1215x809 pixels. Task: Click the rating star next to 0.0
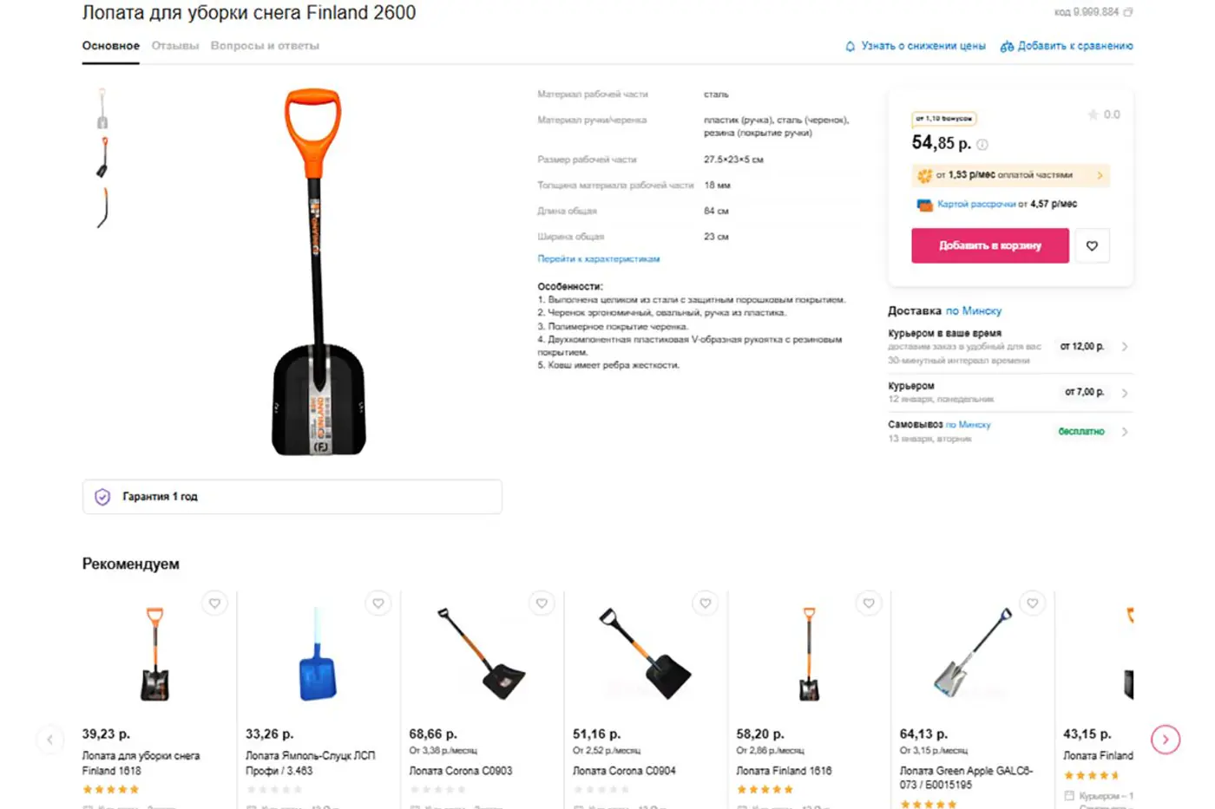[x=1093, y=114]
